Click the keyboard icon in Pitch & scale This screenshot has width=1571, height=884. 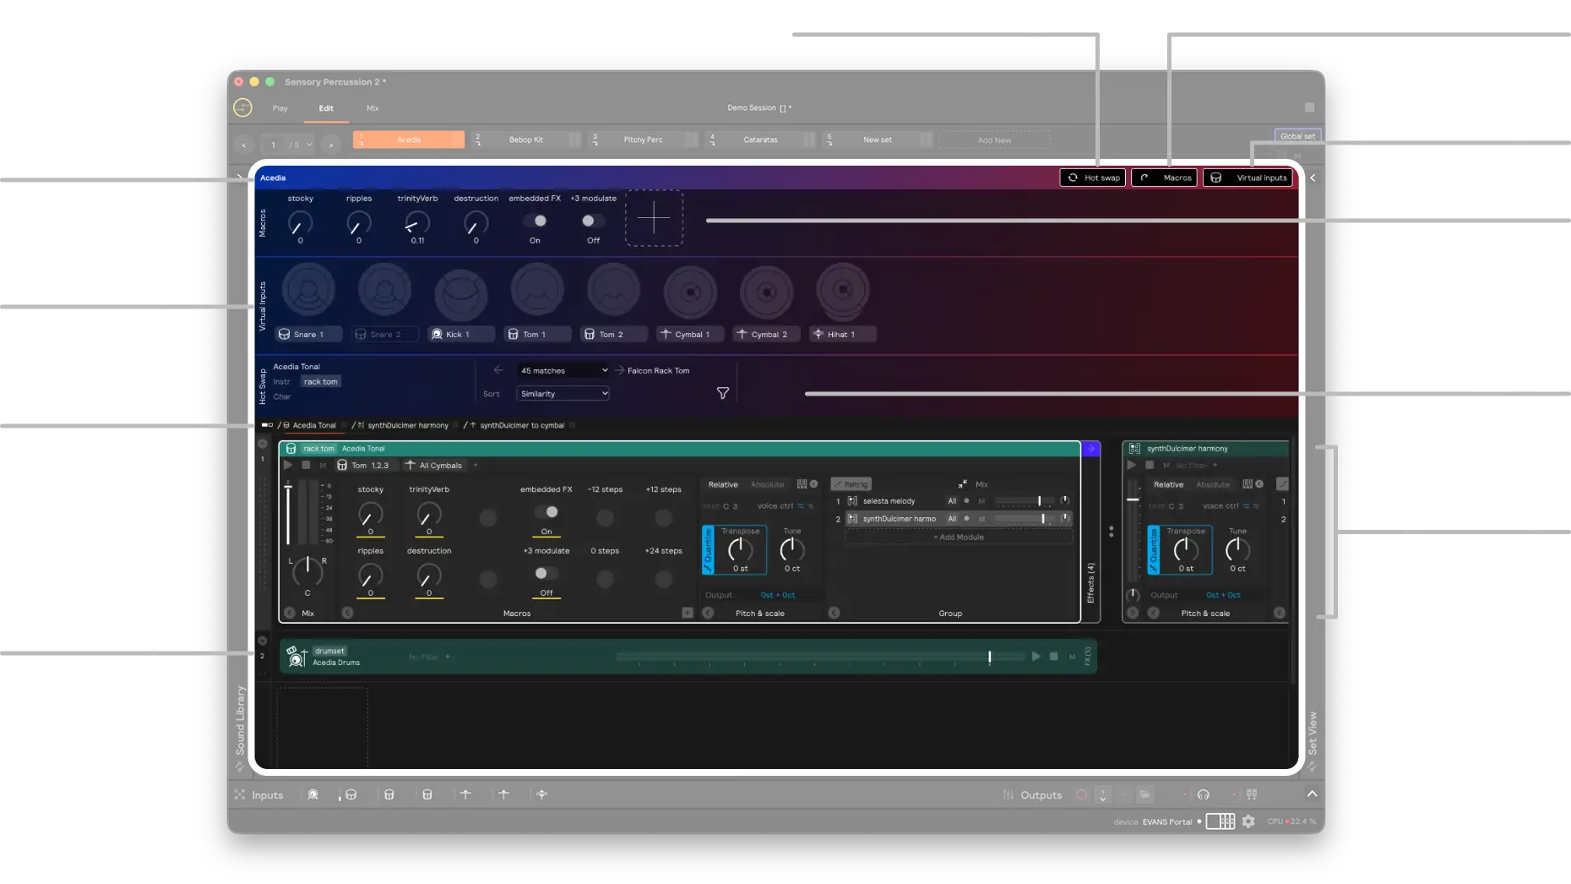pos(801,483)
